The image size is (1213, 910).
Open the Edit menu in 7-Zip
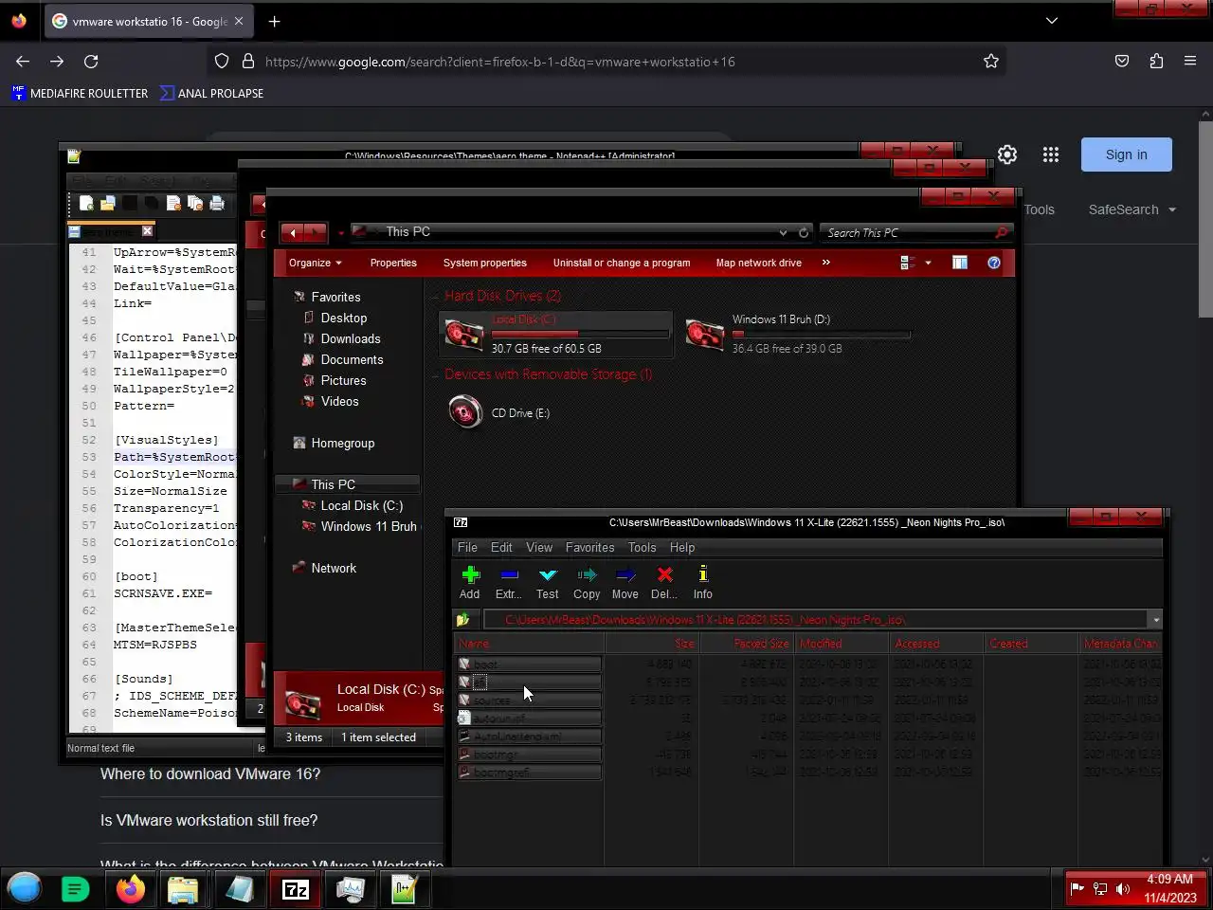pos(501,547)
